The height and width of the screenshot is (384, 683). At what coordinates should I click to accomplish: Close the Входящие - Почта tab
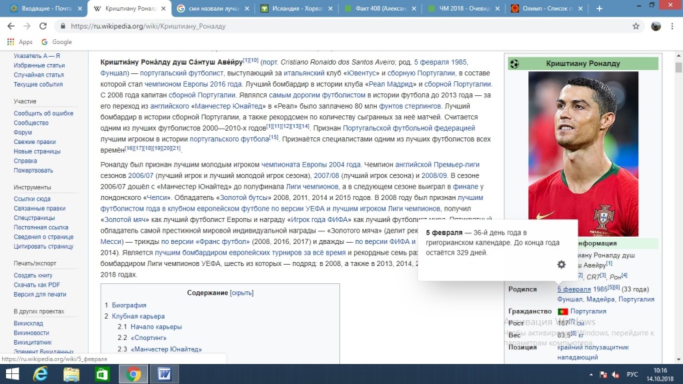pyautogui.click(x=80, y=8)
